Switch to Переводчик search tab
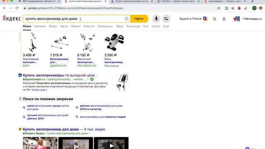 (x=105, y=26)
